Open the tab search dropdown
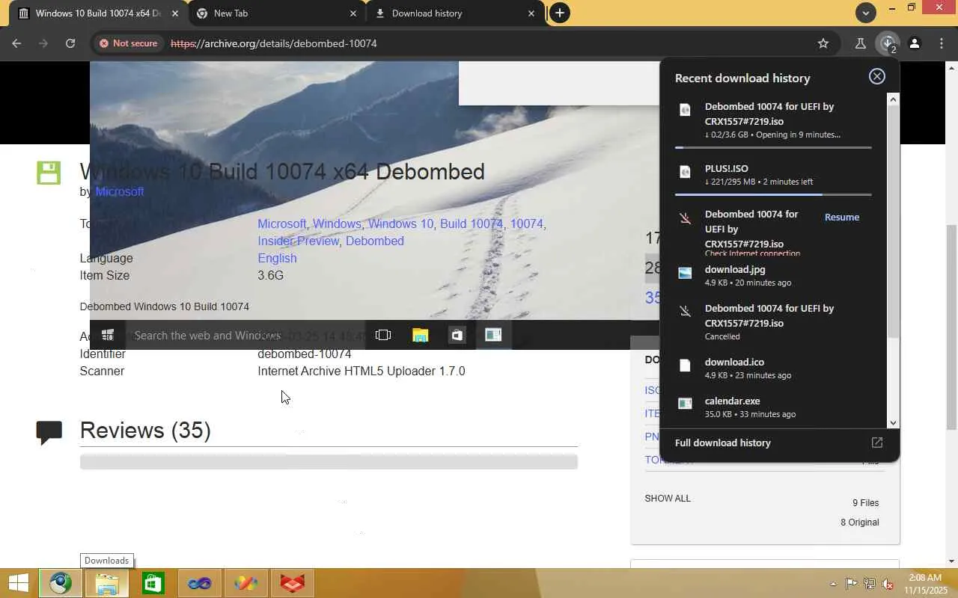Viewport: 958px width, 598px height. (865, 13)
